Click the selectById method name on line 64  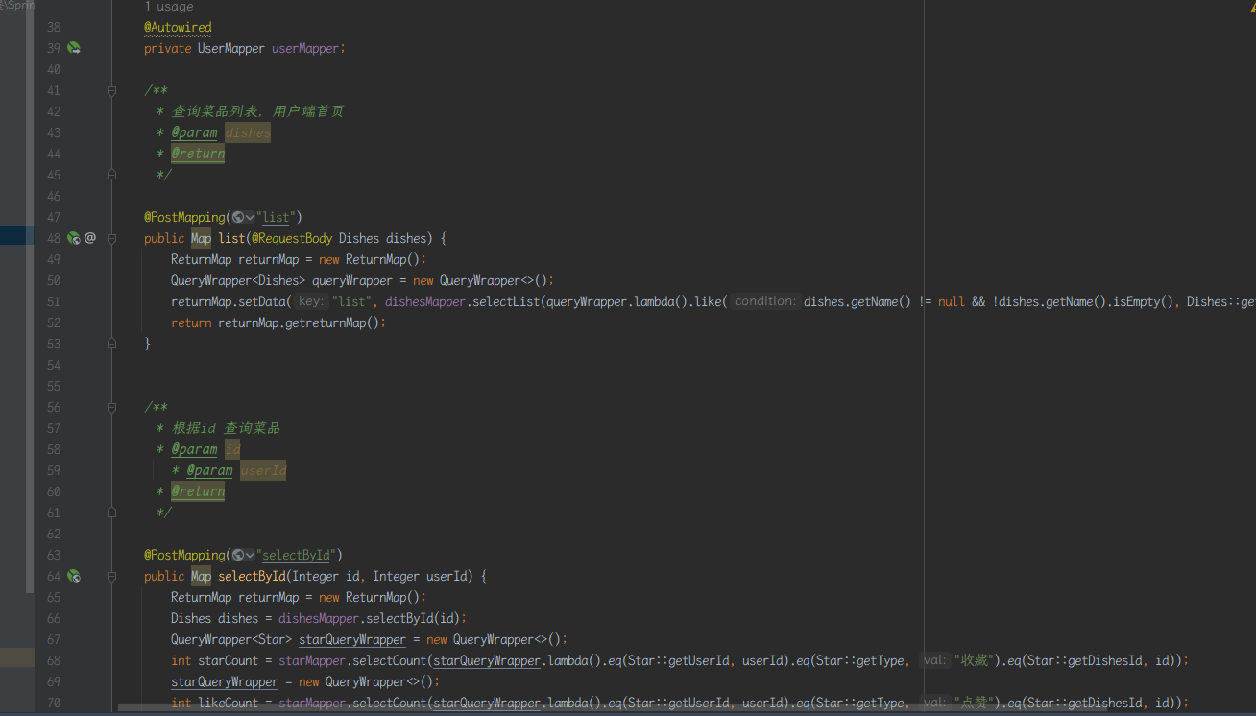click(252, 576)
